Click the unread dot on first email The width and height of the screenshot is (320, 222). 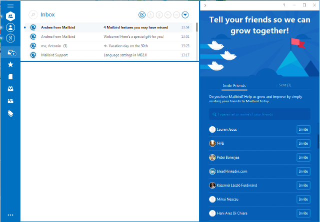coord(25,27)
